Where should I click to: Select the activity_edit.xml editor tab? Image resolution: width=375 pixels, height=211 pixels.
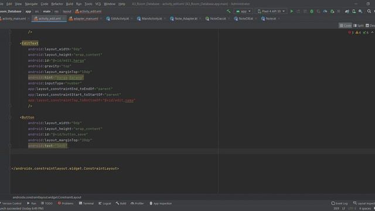[x=49, y=19]
